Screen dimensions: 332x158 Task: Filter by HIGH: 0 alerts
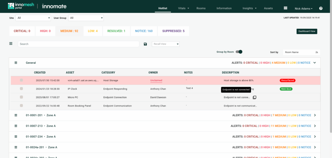point(45,31)
